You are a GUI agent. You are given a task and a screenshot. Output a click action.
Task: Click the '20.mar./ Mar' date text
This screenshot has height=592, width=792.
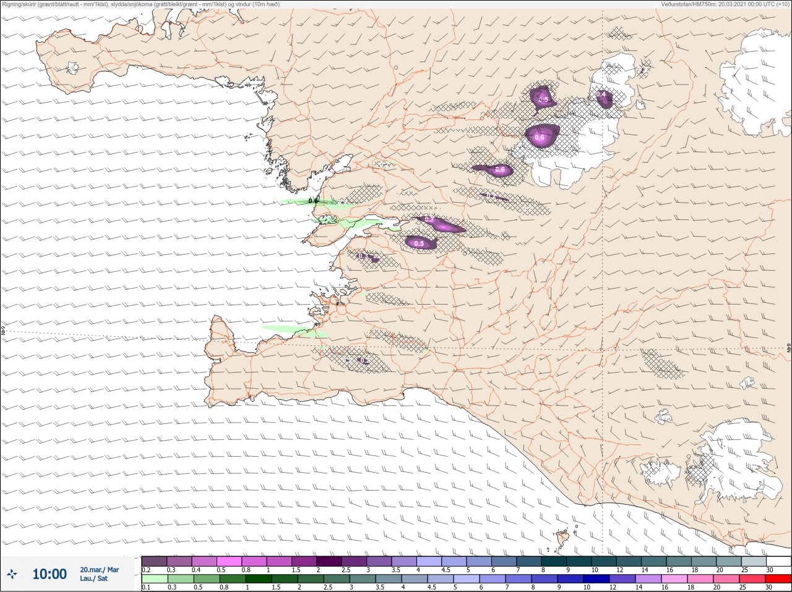coord(99,570)
